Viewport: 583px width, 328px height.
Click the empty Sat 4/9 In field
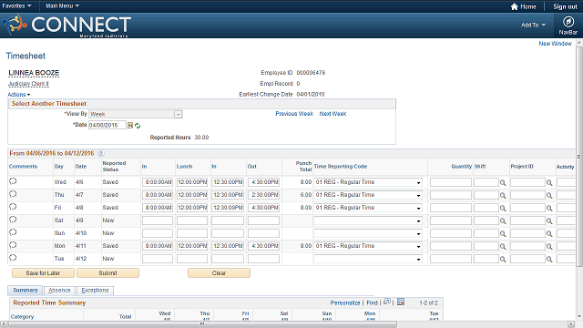(x=158, y=220)
